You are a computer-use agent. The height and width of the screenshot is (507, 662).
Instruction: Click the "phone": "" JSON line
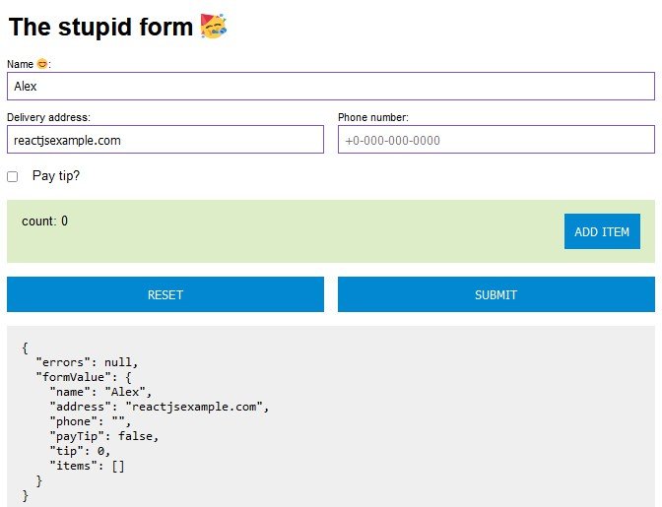[91, 421]
